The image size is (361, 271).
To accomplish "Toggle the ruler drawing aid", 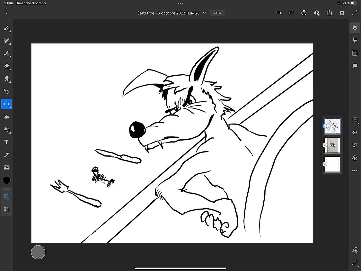I will tap(355, 262).
